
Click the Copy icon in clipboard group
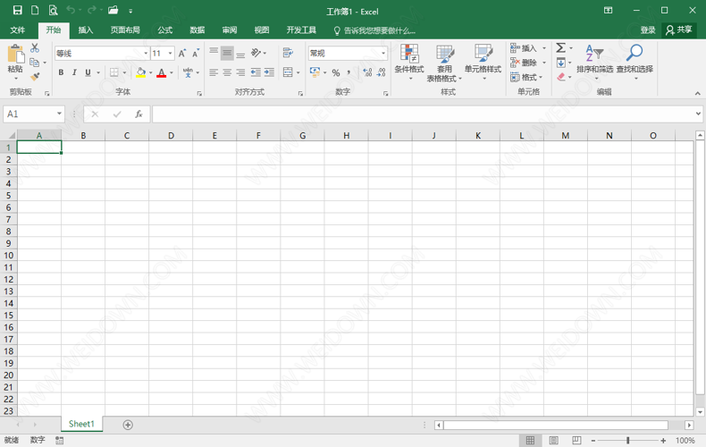tap(34, 63)
